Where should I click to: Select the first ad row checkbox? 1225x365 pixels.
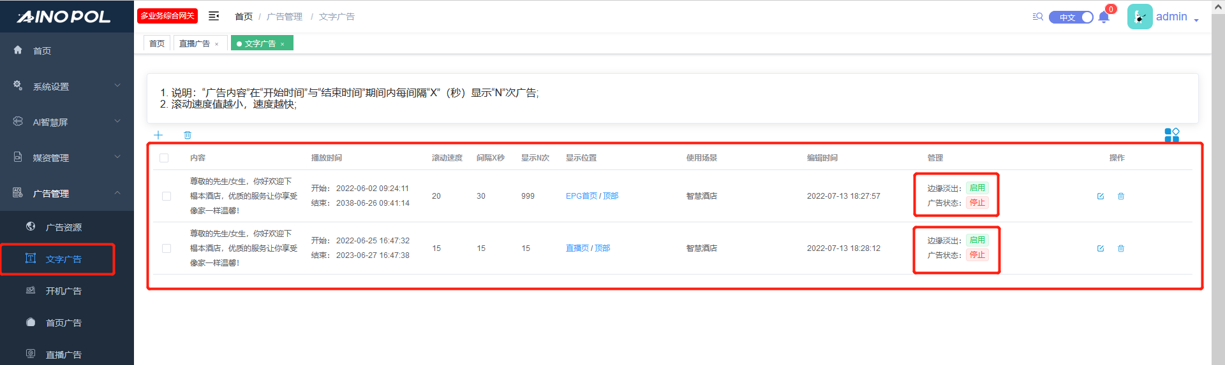(167, 196)
